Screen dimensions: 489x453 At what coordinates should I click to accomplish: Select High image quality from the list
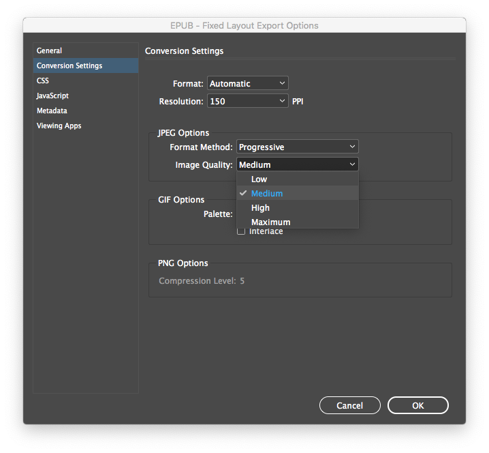pos(260,208)
